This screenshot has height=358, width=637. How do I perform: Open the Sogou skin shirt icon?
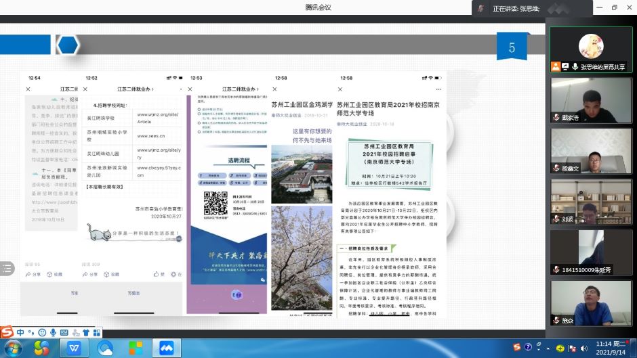point(86,332)
